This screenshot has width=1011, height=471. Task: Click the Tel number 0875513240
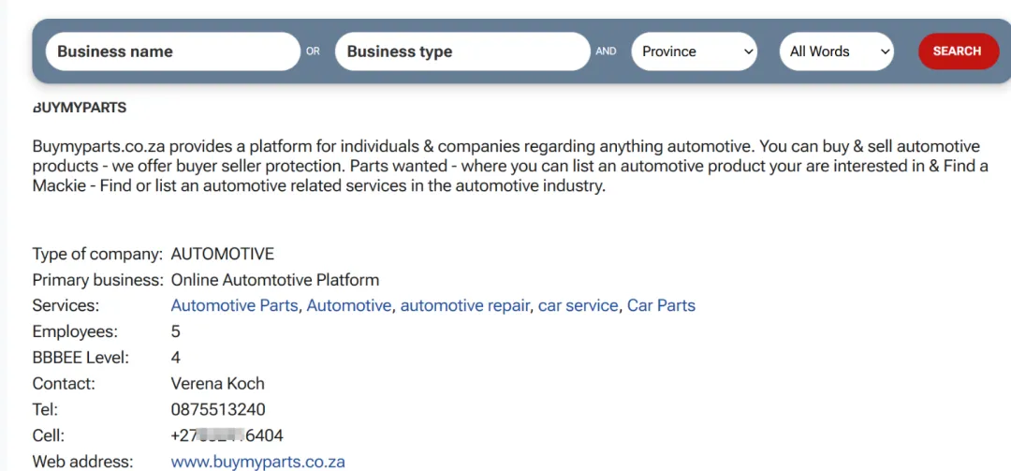[218, 409]
